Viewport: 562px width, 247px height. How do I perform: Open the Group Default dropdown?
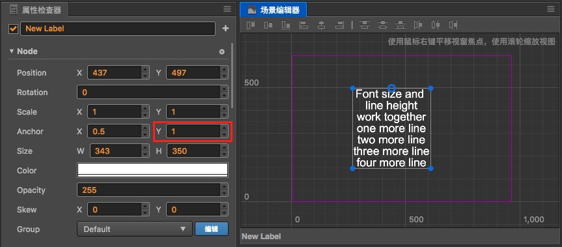point(134,229)
